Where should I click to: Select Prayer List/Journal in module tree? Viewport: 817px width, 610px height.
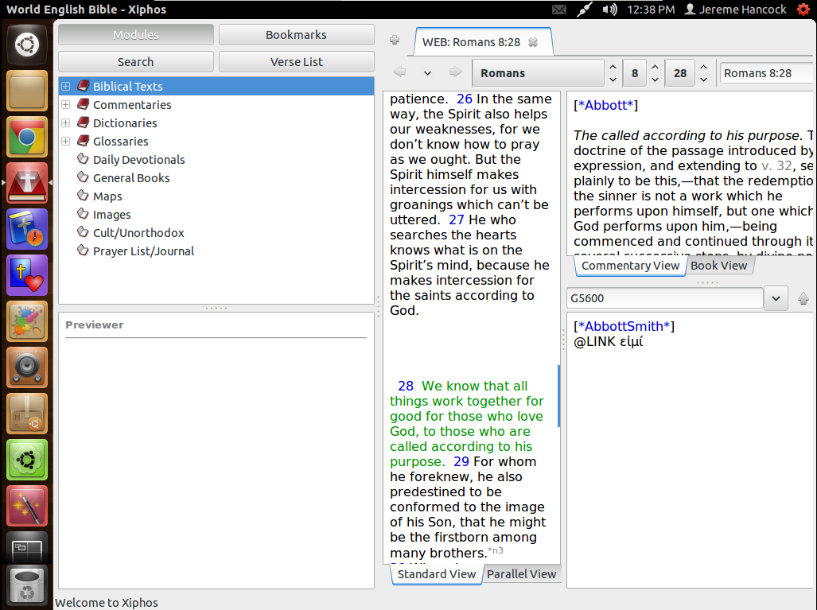tap(143, 251)
